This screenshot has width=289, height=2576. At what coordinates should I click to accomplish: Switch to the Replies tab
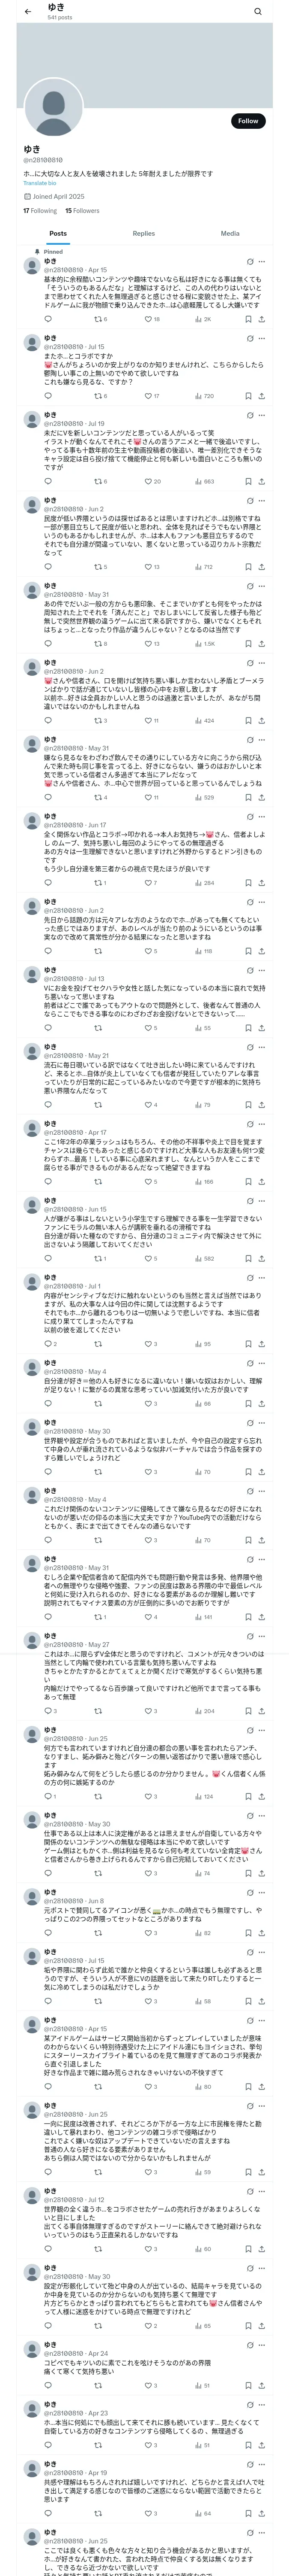[143, 233]
